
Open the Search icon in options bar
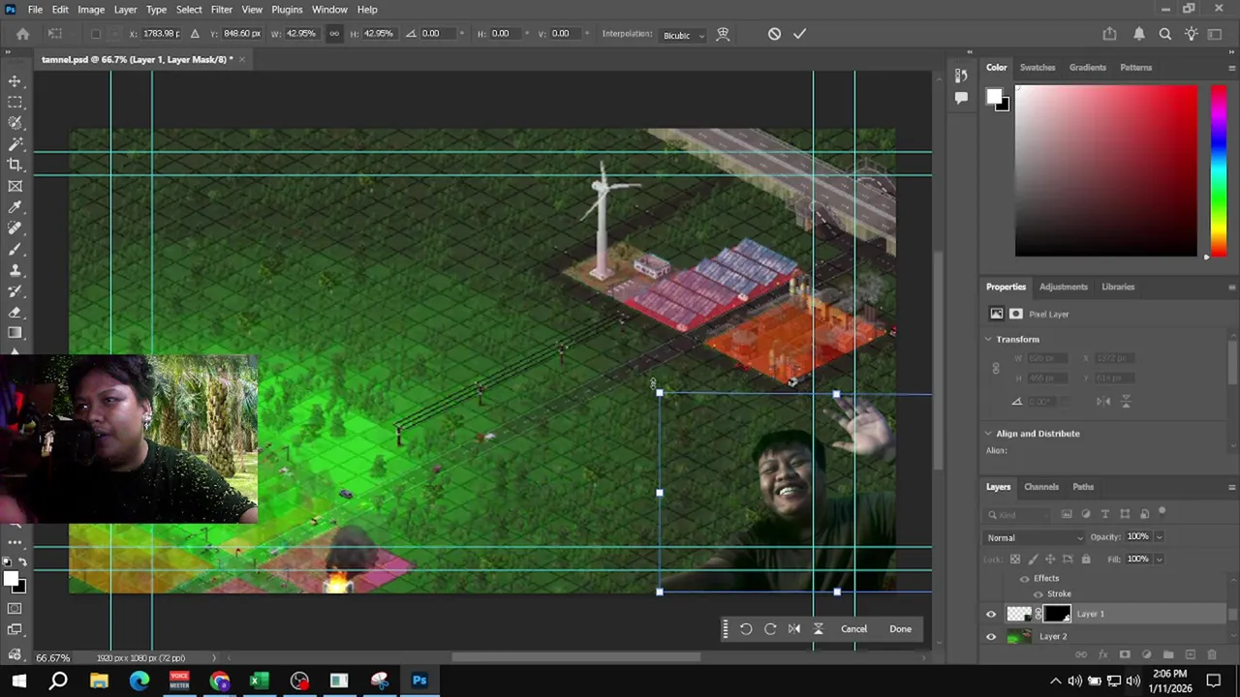pyautogui.click(x=1165, y=34)
